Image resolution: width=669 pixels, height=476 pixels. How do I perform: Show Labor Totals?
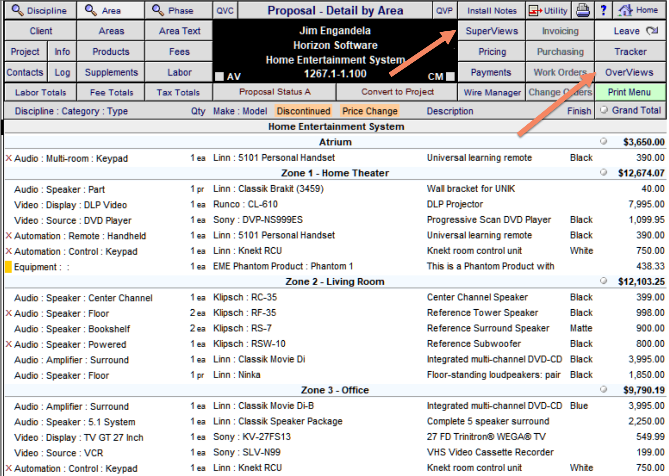click(40, 92)
